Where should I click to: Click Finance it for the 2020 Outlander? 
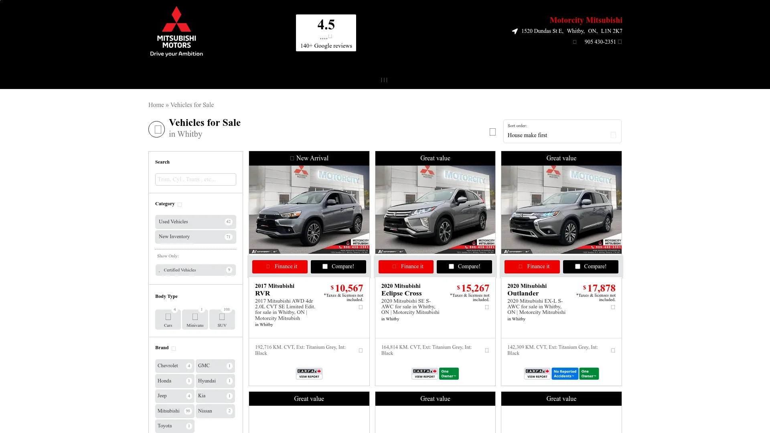(532, 267)
